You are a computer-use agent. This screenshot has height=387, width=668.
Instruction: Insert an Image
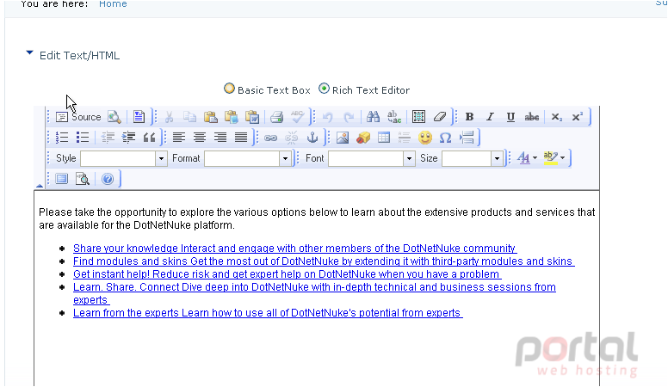(x=343, y=138)
